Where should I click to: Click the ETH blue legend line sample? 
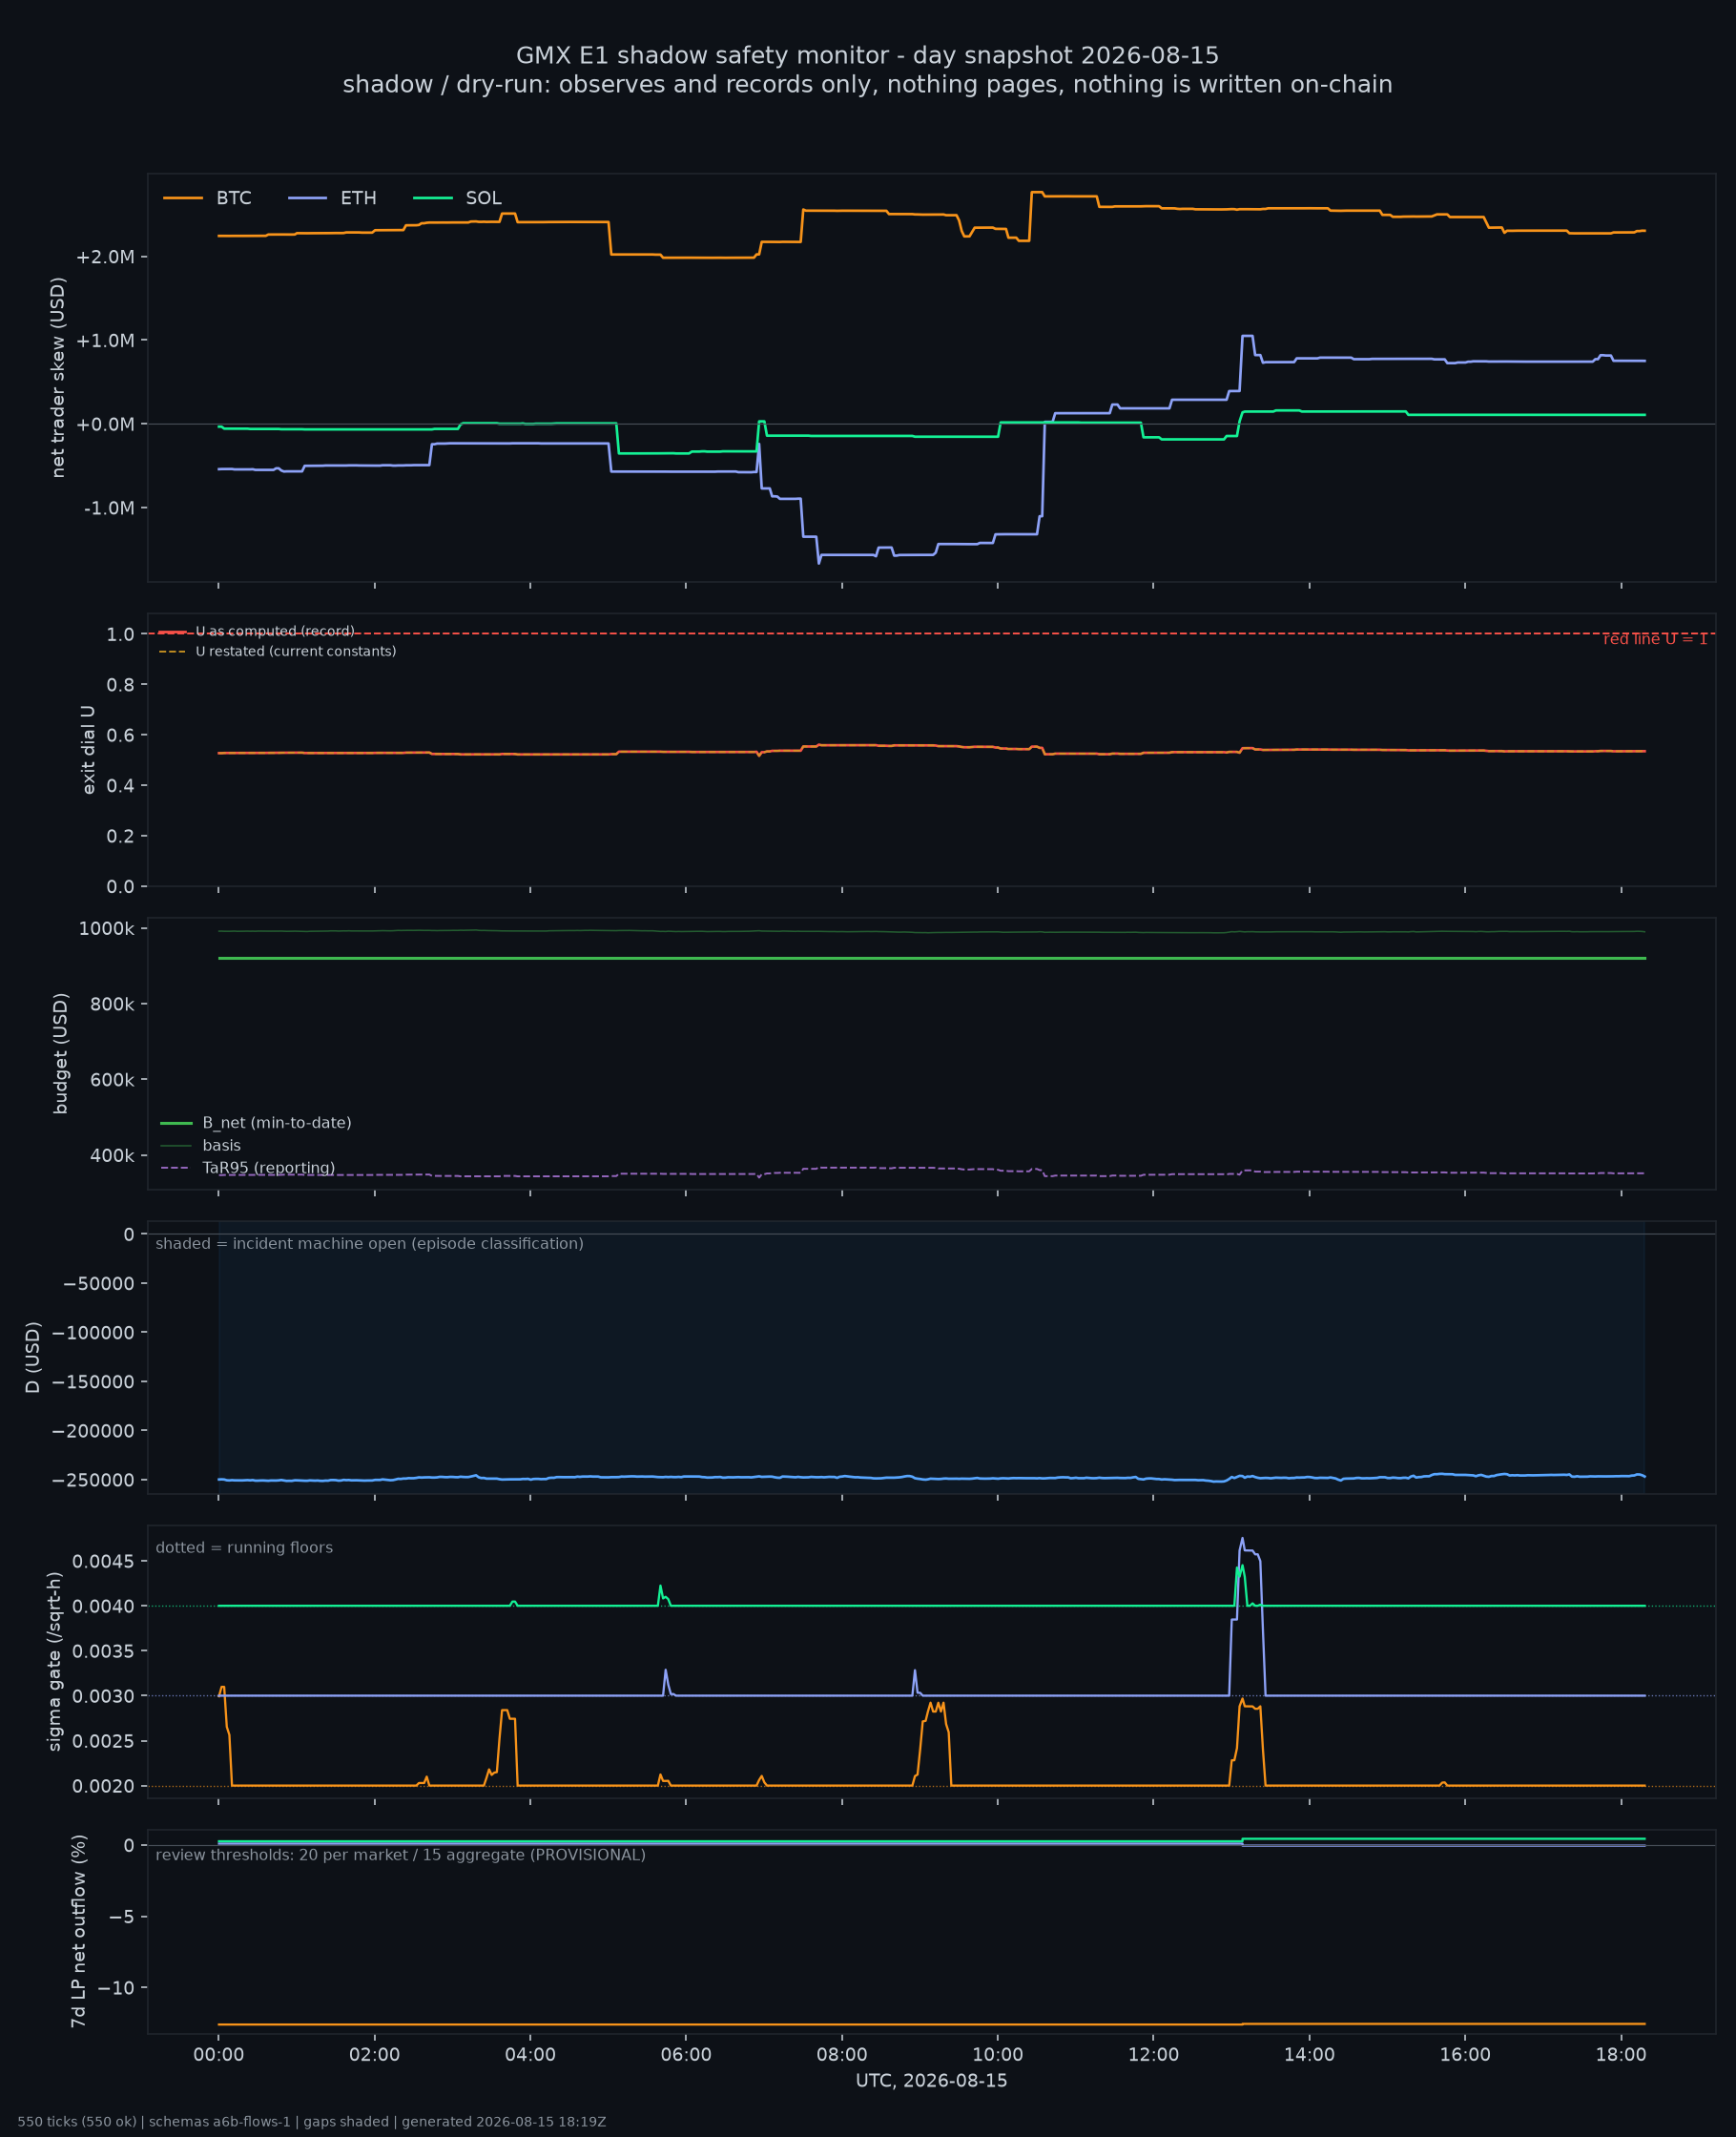tap(307, 198)
